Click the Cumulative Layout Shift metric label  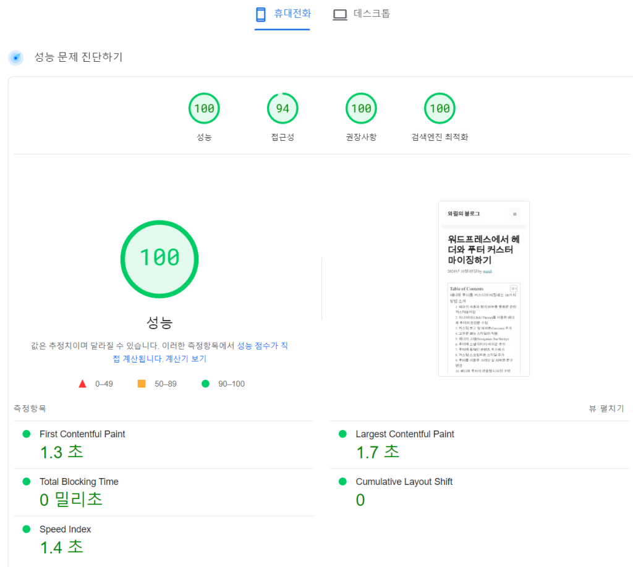pos(404,482)
